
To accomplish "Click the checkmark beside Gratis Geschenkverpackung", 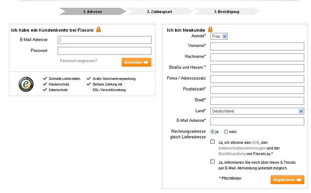I will (89, 79).
